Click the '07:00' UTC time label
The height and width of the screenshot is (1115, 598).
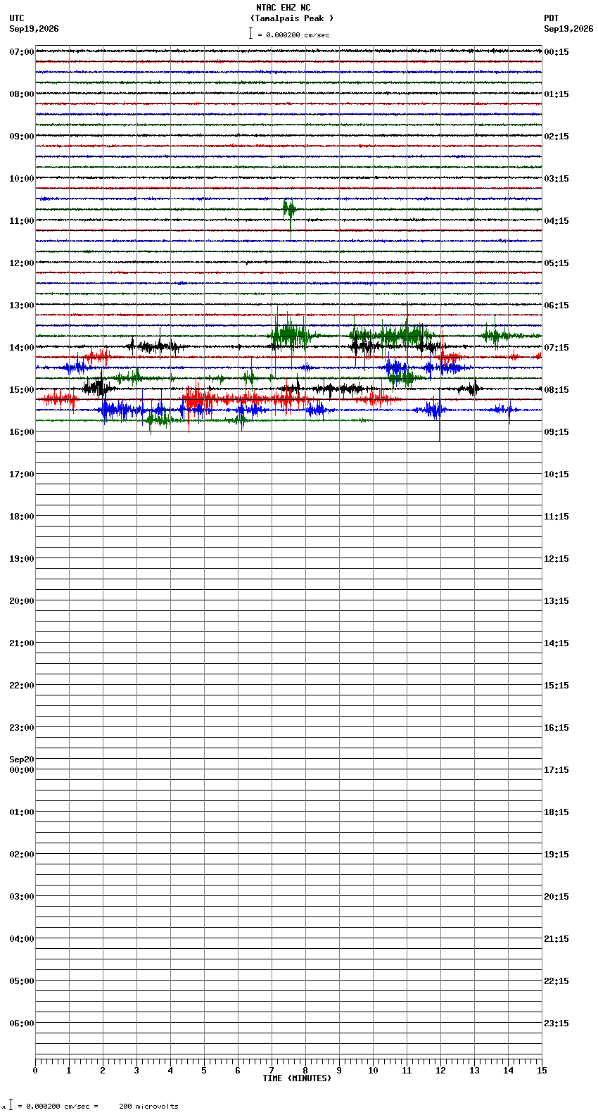[x=22, y=52]
